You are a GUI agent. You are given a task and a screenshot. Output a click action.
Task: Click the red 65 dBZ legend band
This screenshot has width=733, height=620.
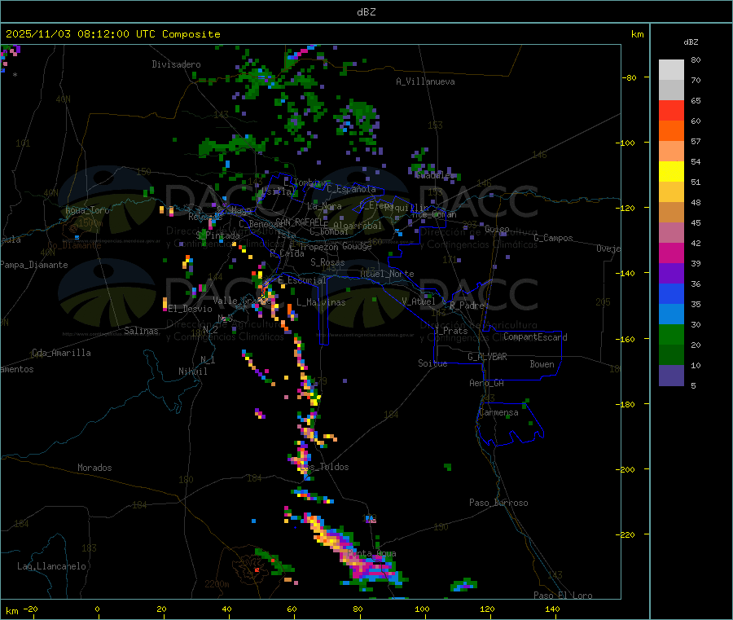pos(671,110)
